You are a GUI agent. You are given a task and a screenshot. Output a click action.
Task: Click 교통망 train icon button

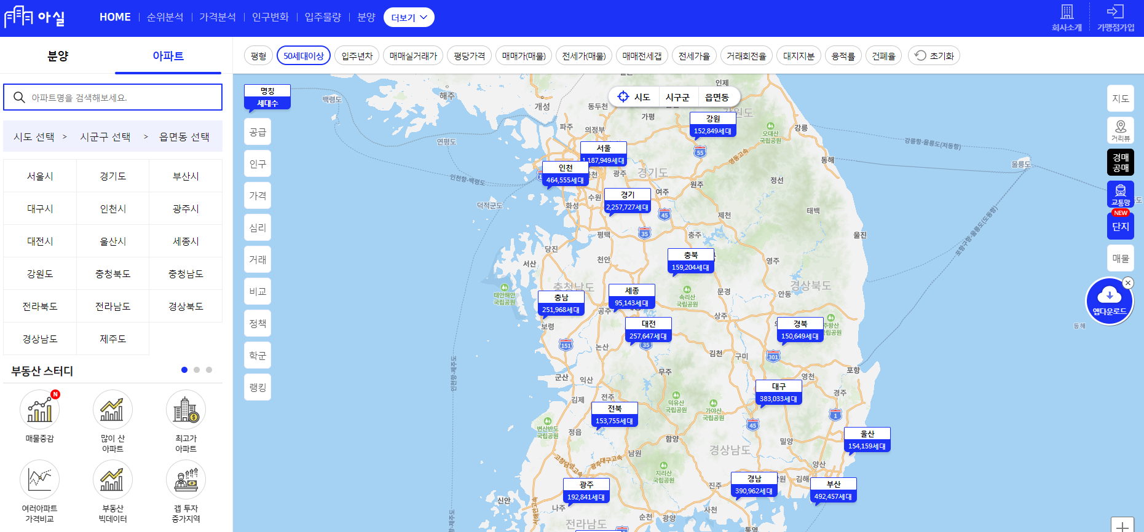(1121, 194)
